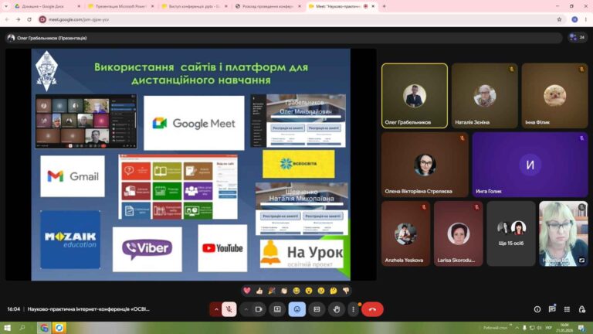Close the Google Disk tab
The width and height of the screenshot is (593, 334).
pyautogui.click(x=79, y=6)
